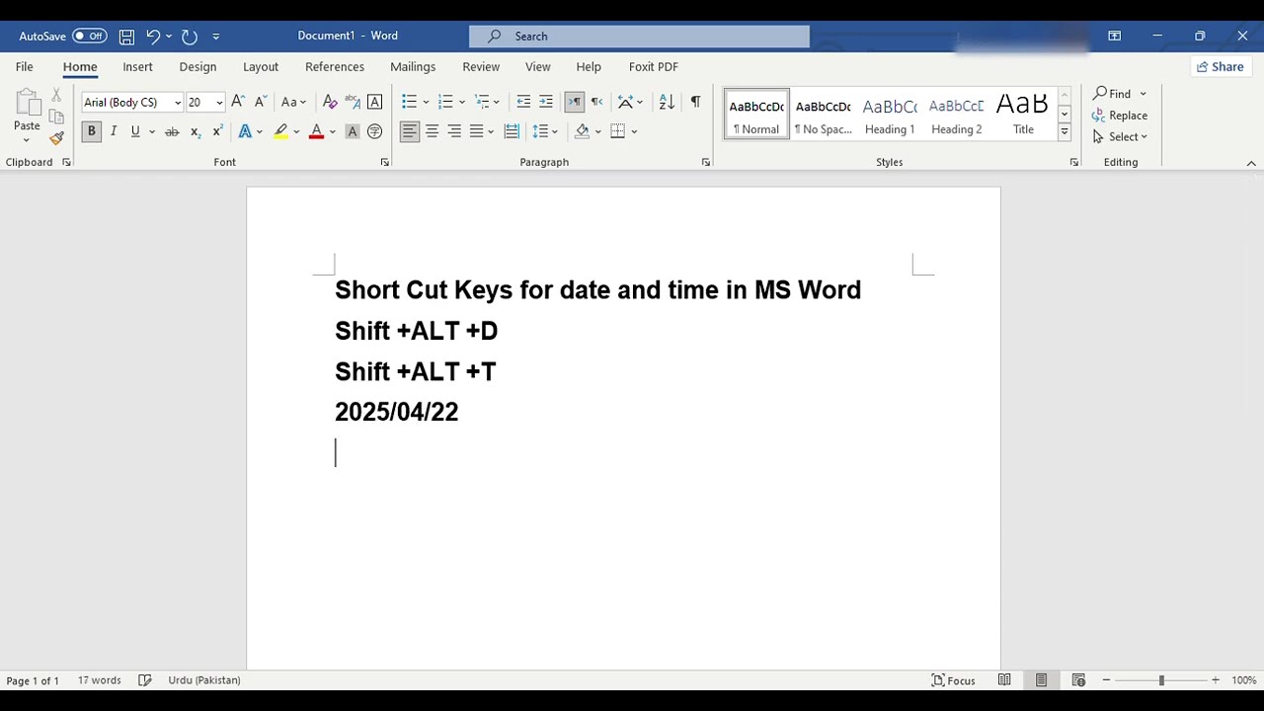Center align the paragraph
Screen dimensions: 1264x711
[x=432, y=131]
